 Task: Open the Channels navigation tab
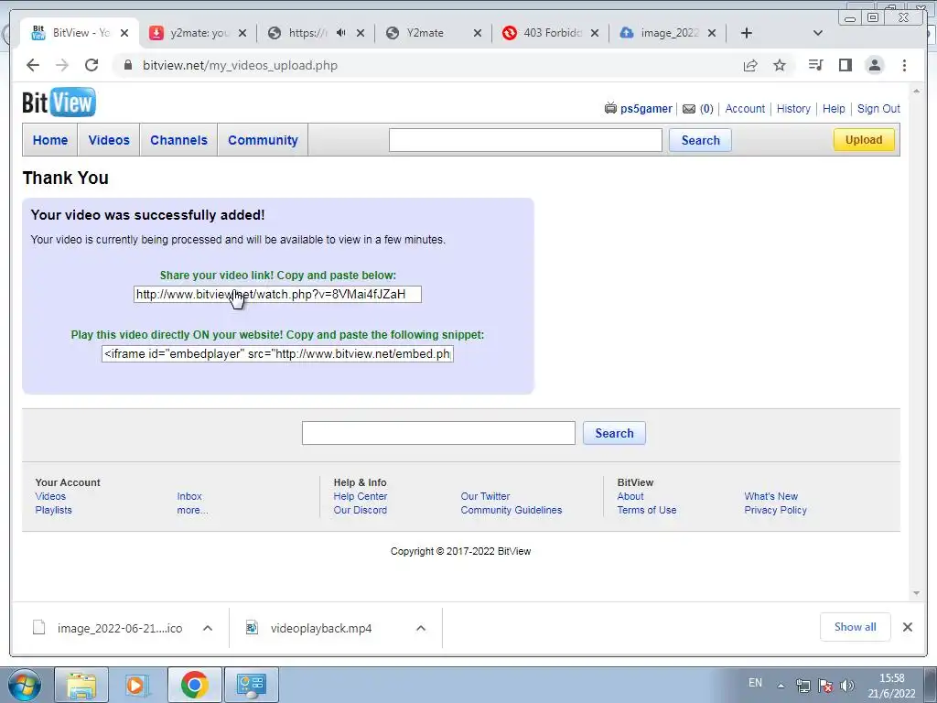pyautogui.click(x=178, y=140)
